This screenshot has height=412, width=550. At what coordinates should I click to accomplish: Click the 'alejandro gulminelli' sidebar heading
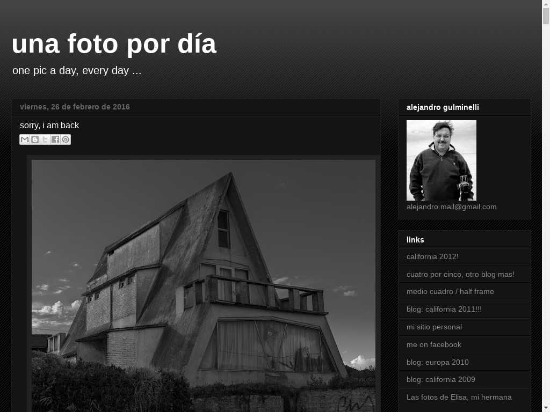tap(443, 107)
